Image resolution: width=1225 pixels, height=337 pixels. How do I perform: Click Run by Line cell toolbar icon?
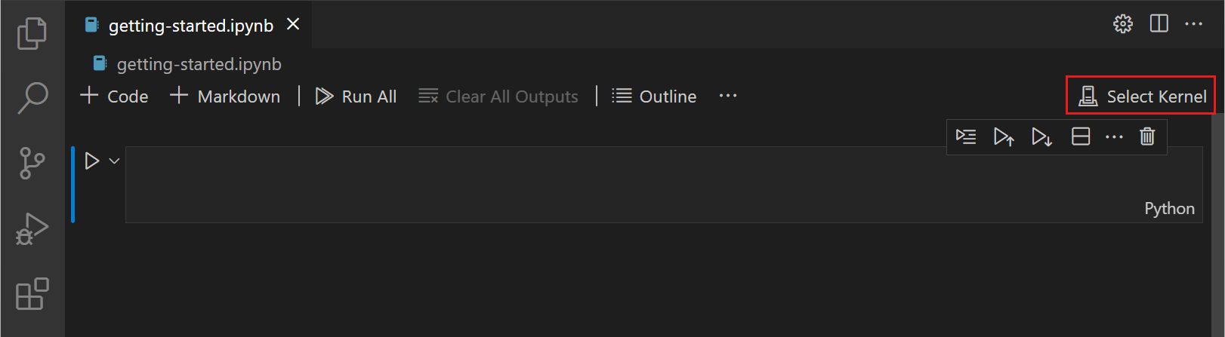tap(966, 136)
